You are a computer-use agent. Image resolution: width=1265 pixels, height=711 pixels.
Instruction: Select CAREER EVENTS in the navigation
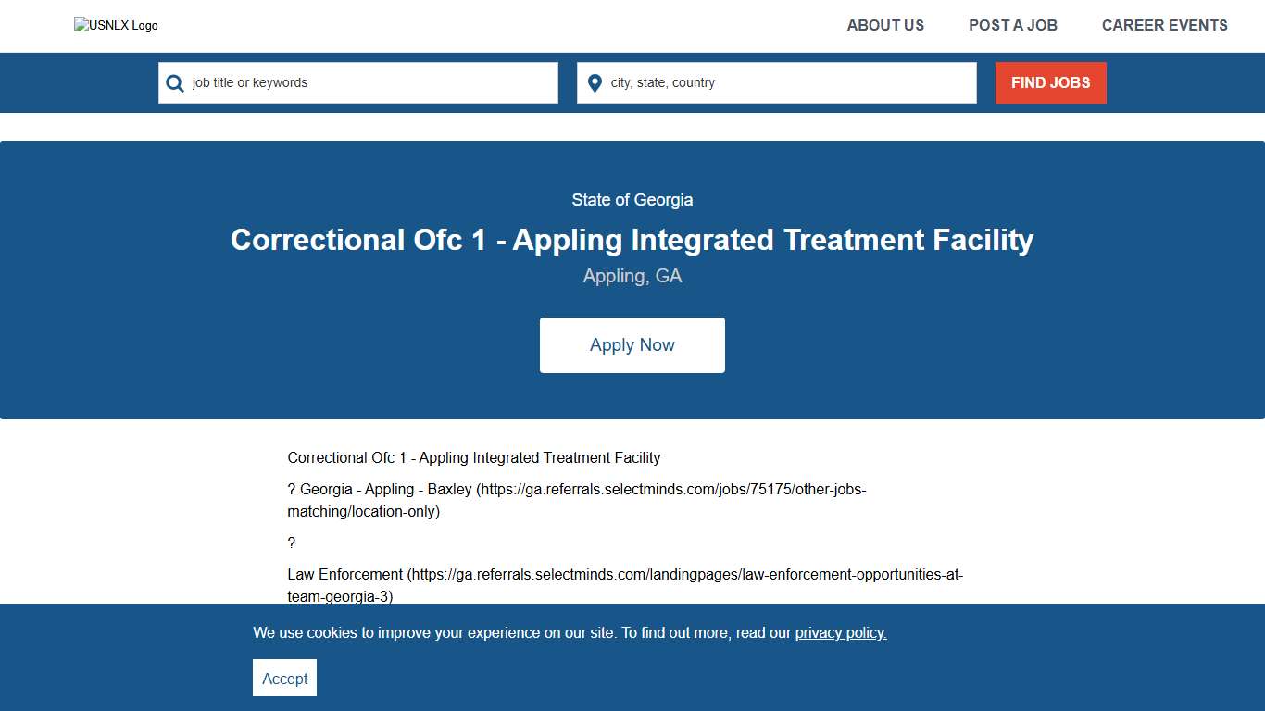point(1164,25)
